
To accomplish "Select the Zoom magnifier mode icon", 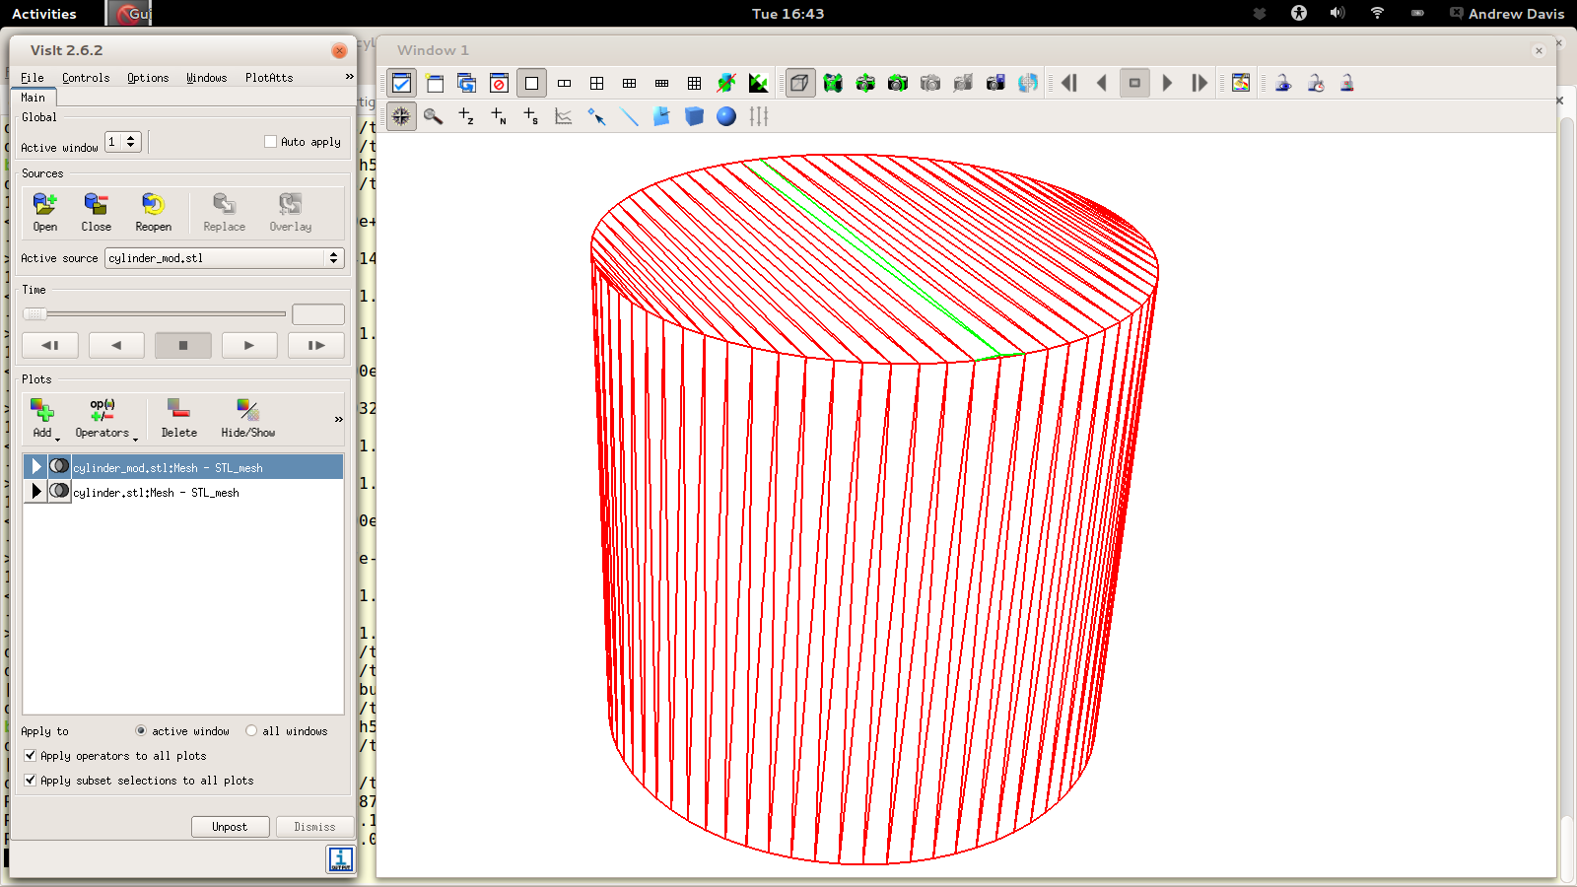I will tap(434, 116).
